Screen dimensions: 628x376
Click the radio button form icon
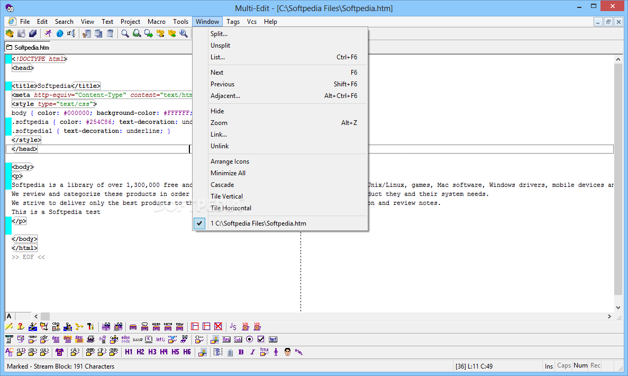(250, 339)
